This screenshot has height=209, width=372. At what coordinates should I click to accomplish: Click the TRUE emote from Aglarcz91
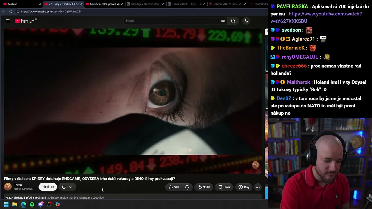point(323,39)
